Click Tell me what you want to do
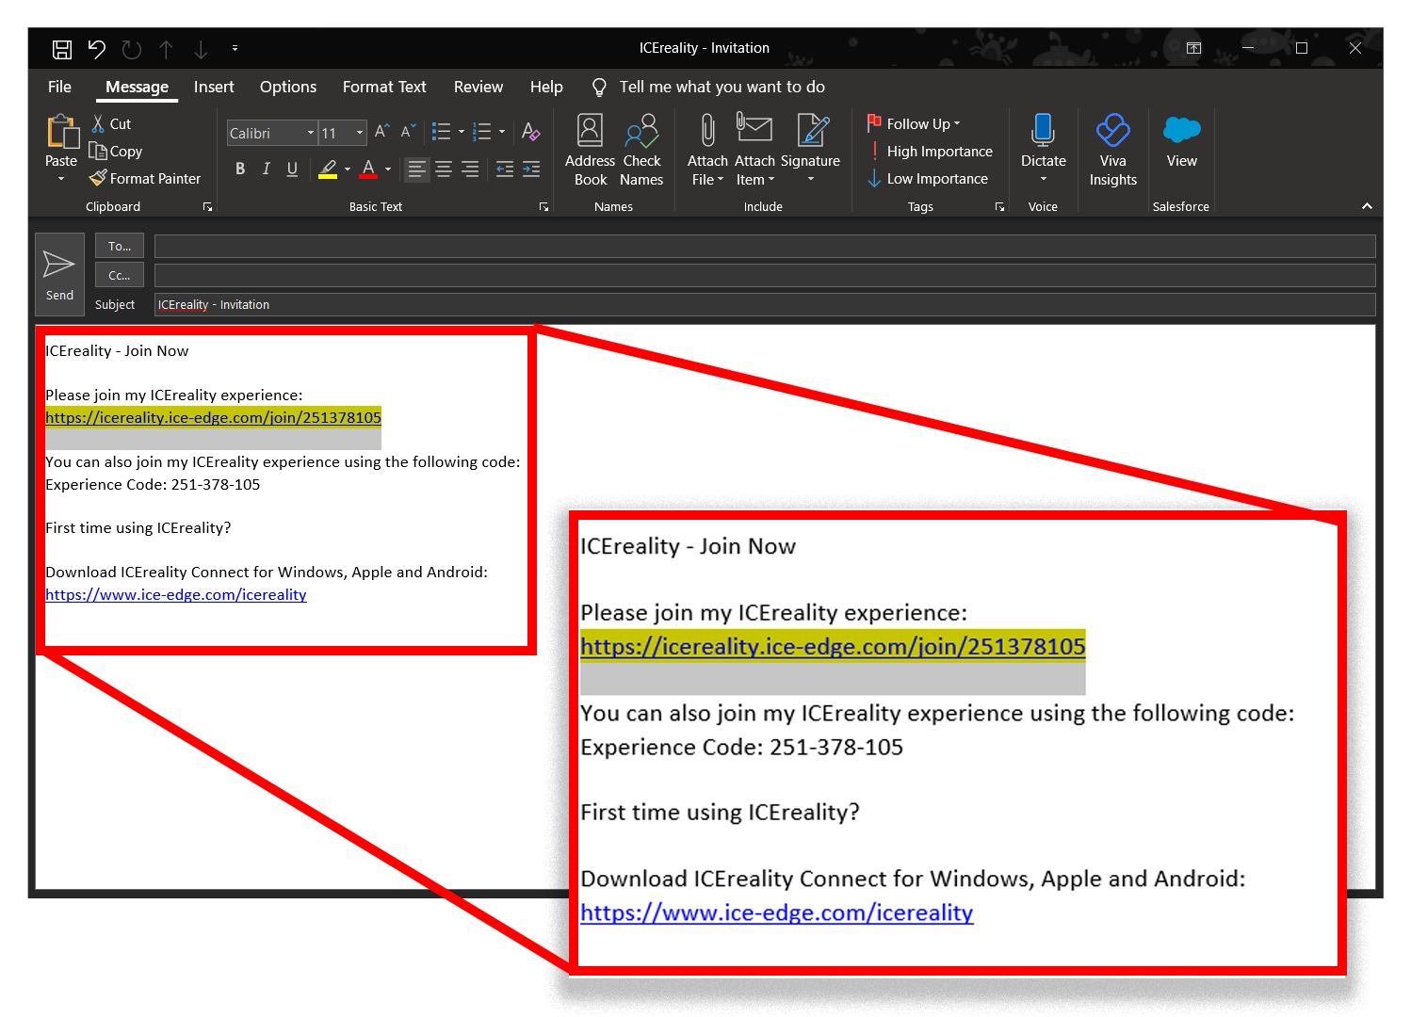Image resolution: width=1411 pixels, height=1017 pixels. click(708, 87)
